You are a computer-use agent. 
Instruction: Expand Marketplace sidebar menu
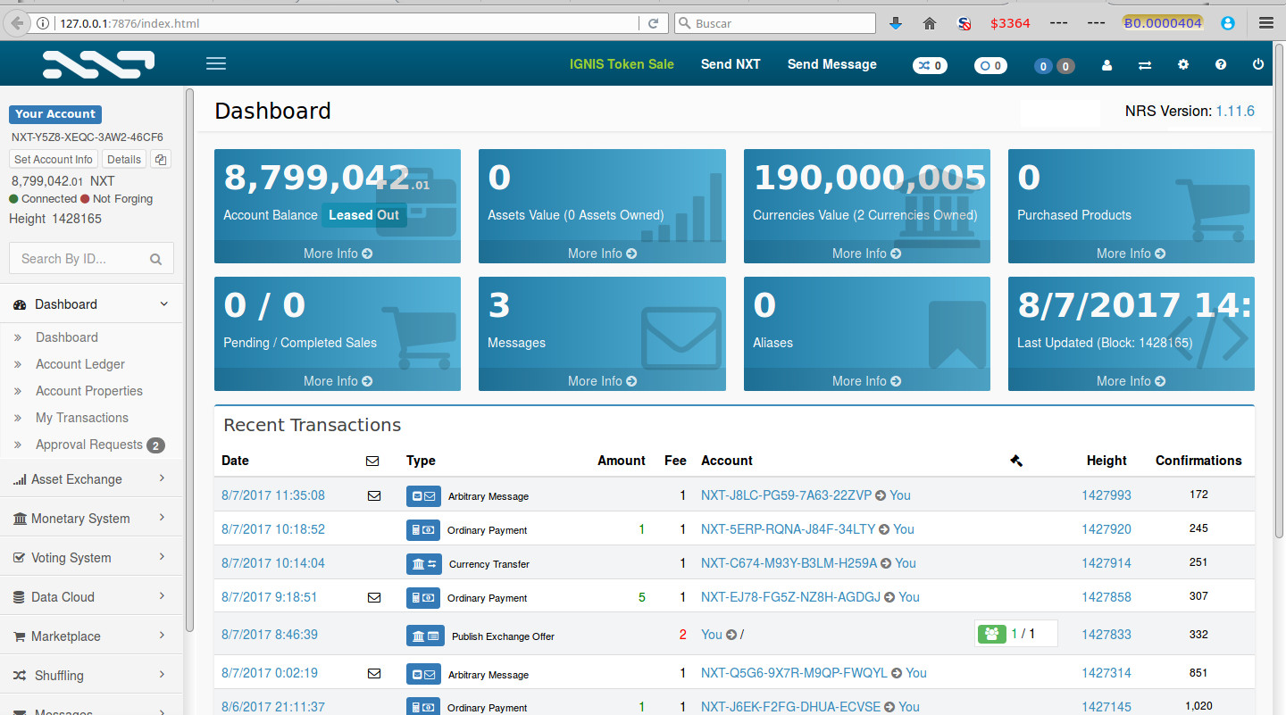(91, 636)
